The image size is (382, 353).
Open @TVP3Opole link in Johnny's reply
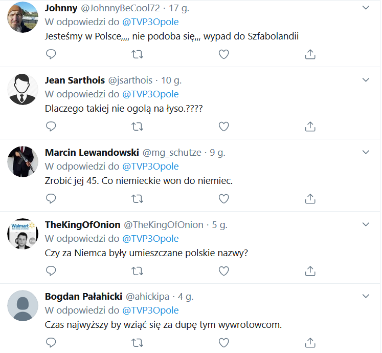pos(150,23)
